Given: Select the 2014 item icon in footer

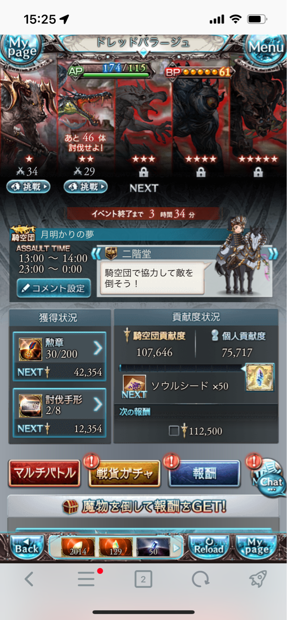Looking at the screenshot, I should [x=79, y=546].
